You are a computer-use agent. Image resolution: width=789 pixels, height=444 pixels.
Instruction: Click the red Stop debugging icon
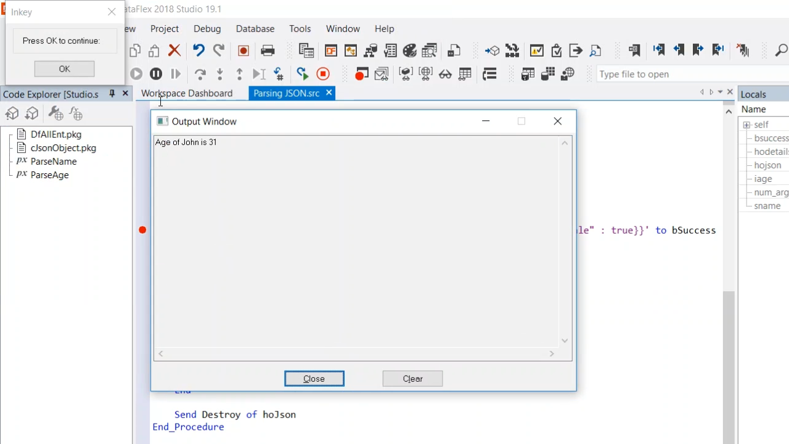(323, 74)
